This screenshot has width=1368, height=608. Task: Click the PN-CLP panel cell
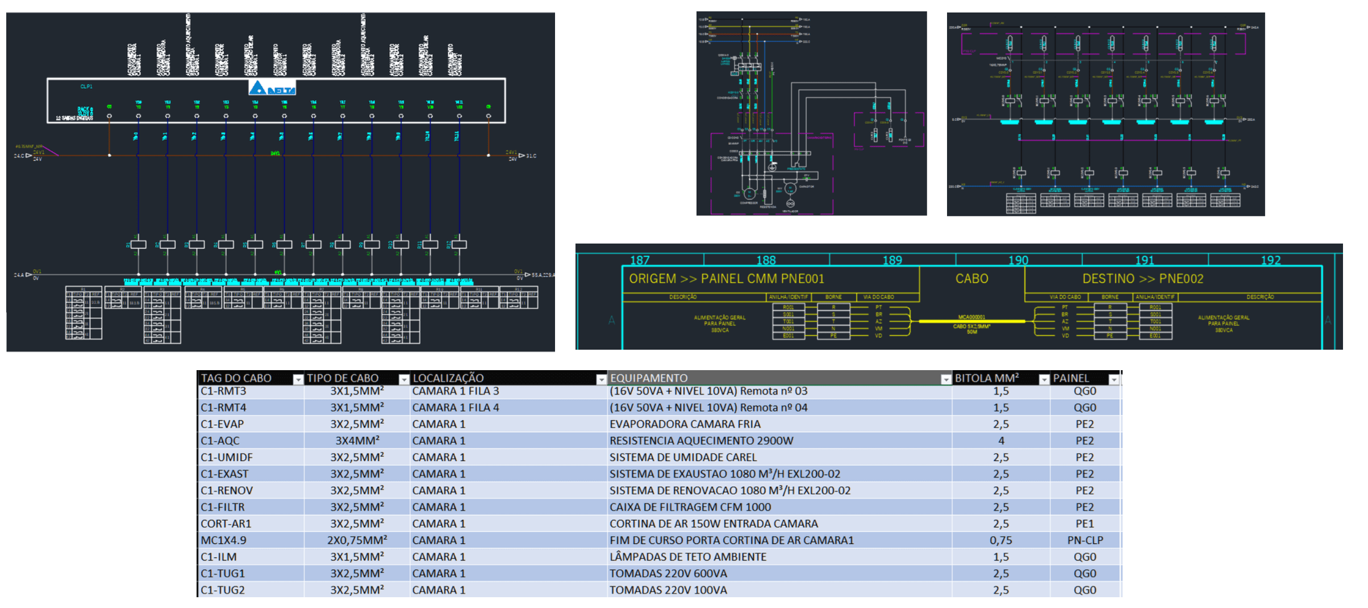(x=1085, y=540)
